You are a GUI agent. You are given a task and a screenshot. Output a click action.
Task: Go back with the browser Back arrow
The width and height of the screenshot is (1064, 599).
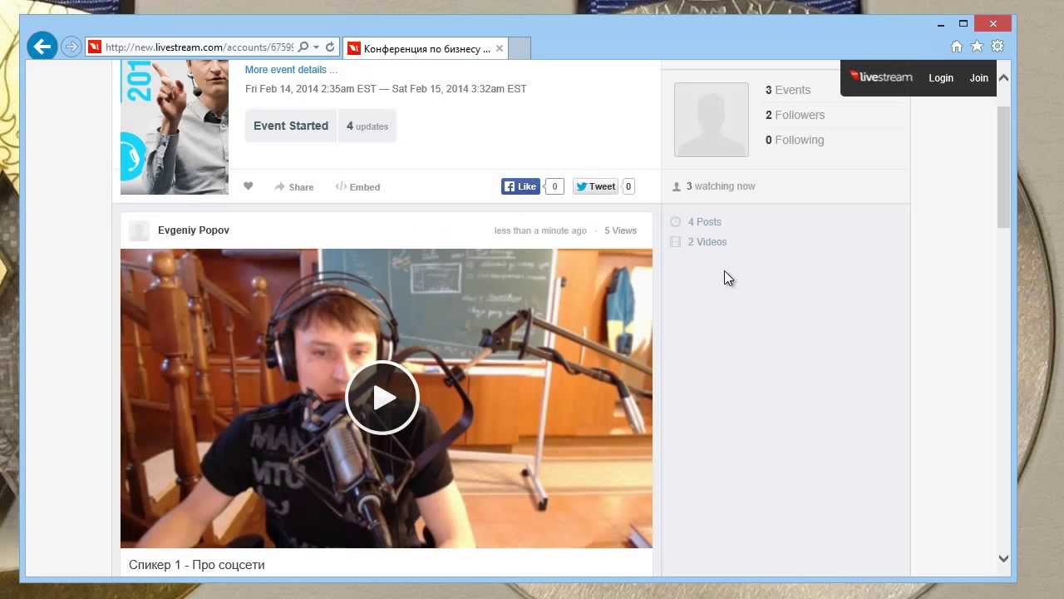click(x=42, y=47)
